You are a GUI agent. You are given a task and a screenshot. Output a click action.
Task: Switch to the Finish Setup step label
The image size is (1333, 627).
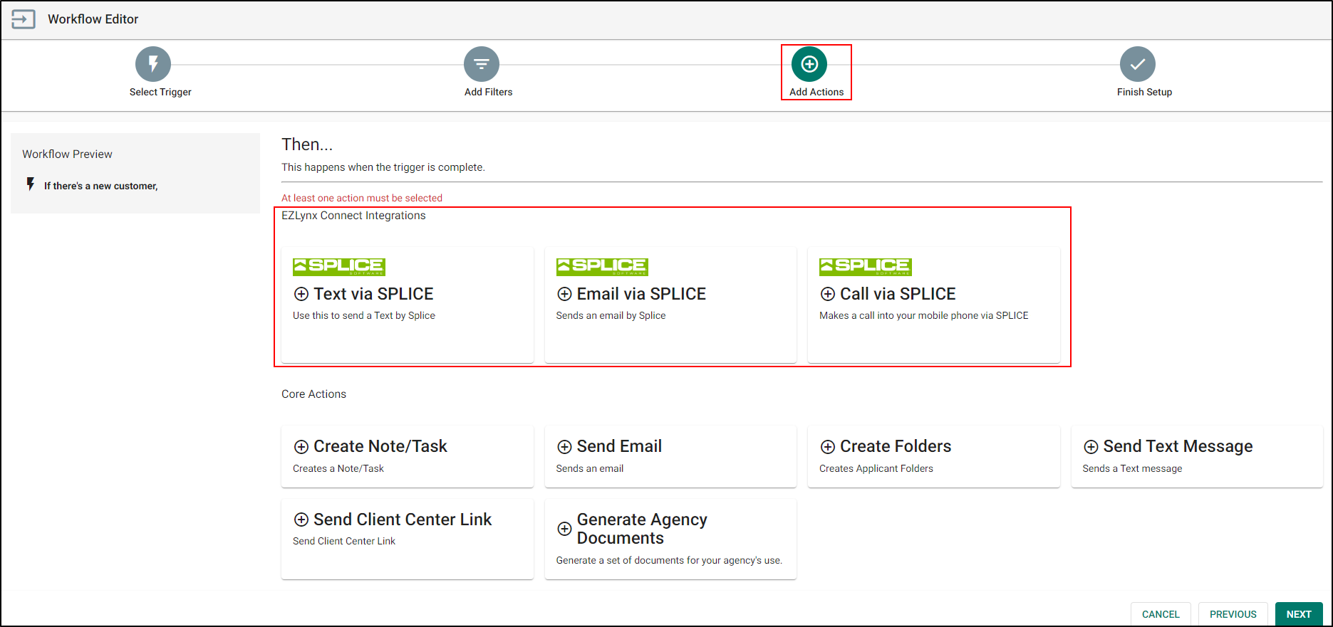[1144, 92]
